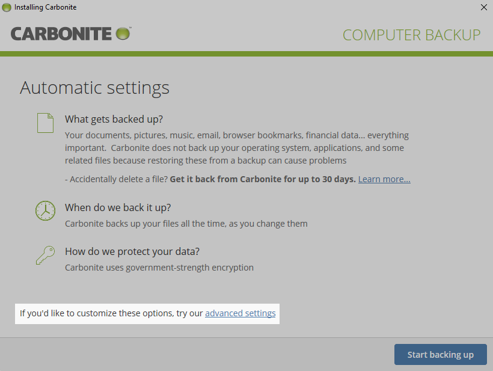Select the What gets backed up heading
Image resolution: width=493 pixels, height=371 pixels.
point(114,119)
